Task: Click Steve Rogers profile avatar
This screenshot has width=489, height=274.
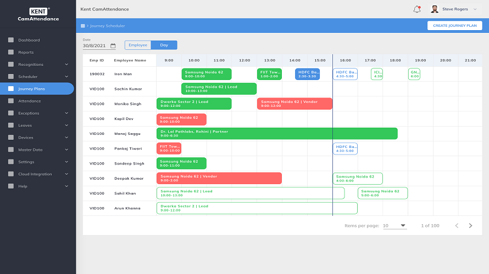Action: tap(435, 9)
